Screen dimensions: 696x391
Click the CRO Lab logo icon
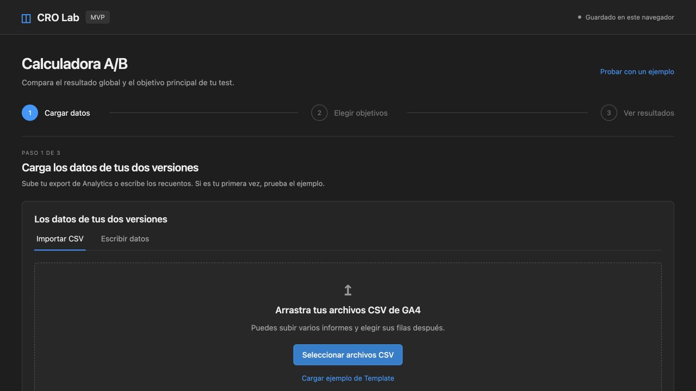26,18
